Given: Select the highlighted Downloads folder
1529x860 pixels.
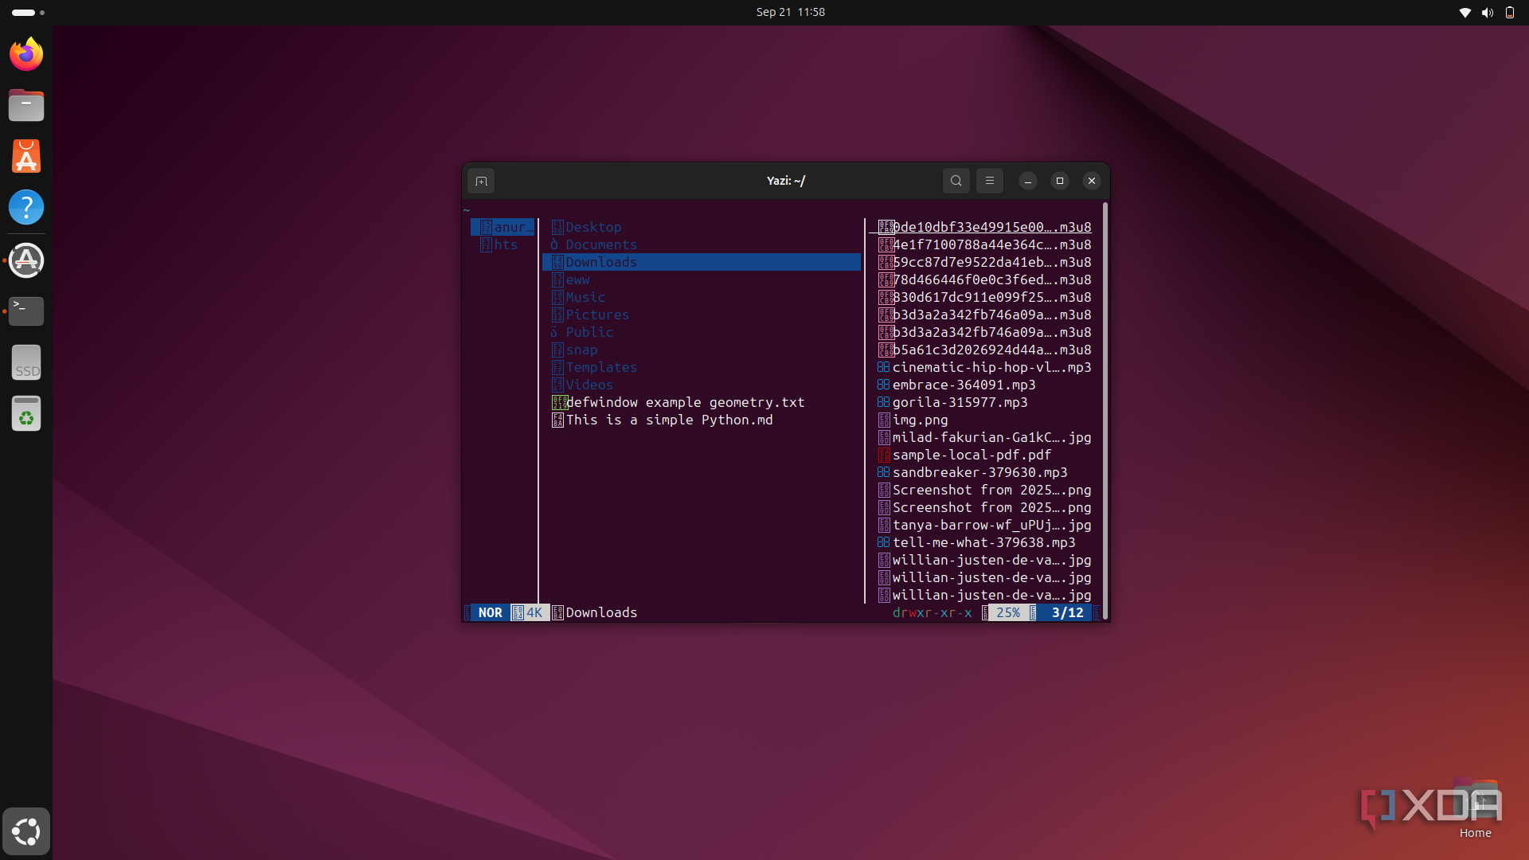Looking at the screenshot, I should tap(702, 262).
